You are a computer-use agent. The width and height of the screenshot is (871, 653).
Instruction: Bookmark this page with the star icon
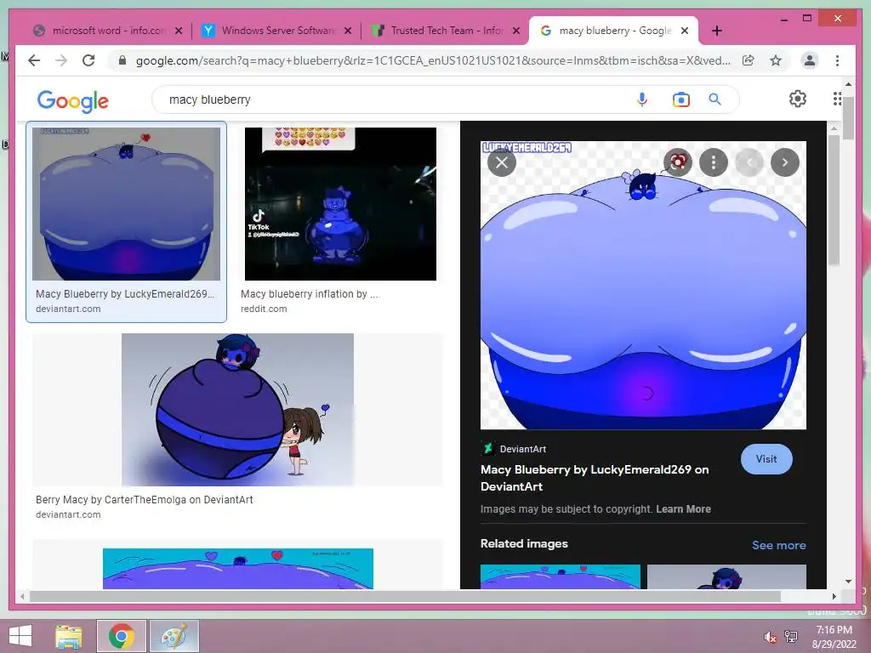pyautogui.click(x=776, y=60)
